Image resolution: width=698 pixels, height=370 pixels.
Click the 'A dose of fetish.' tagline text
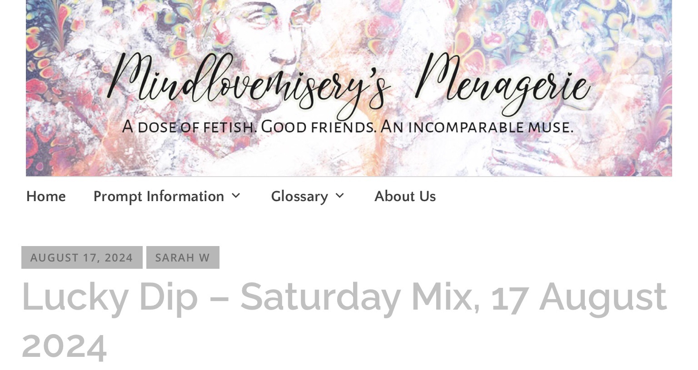tap(189, 126)
